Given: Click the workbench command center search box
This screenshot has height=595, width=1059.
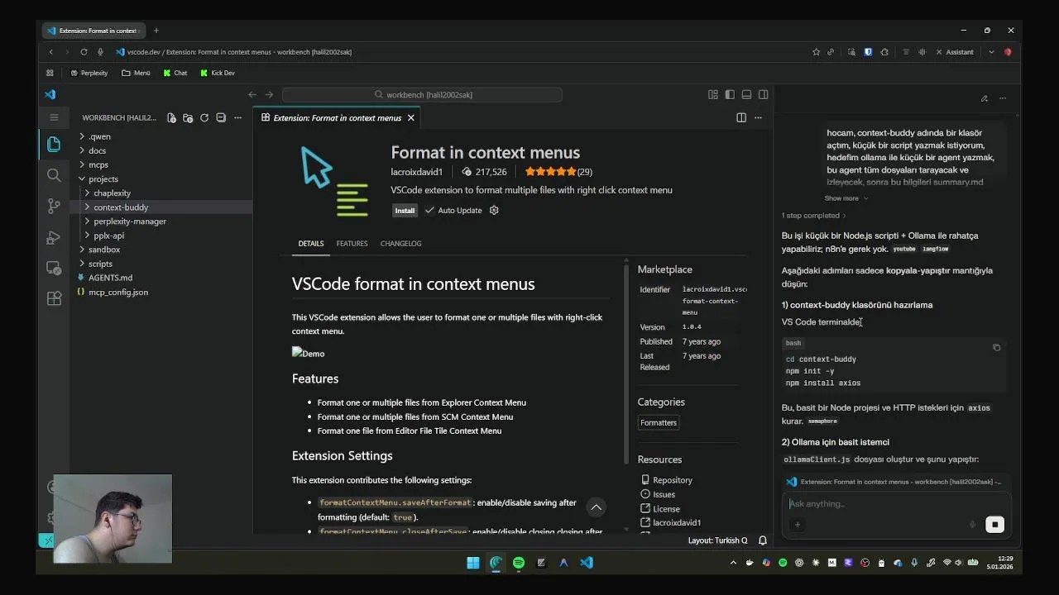Looking at the screenshot, I should (422, 94).
